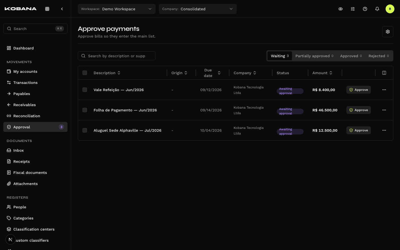
Task: Open the user avatar R menu
Action: (x=390, y=9)
